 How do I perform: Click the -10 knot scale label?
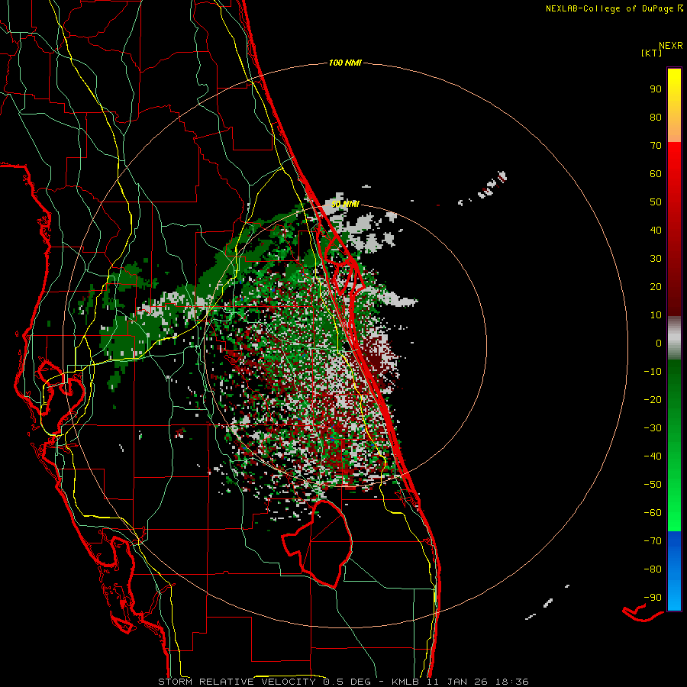653,372
